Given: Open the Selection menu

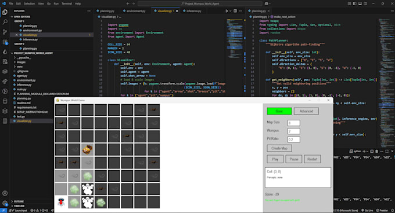Looking at the screenshot, I should click(x=29, y=3).
